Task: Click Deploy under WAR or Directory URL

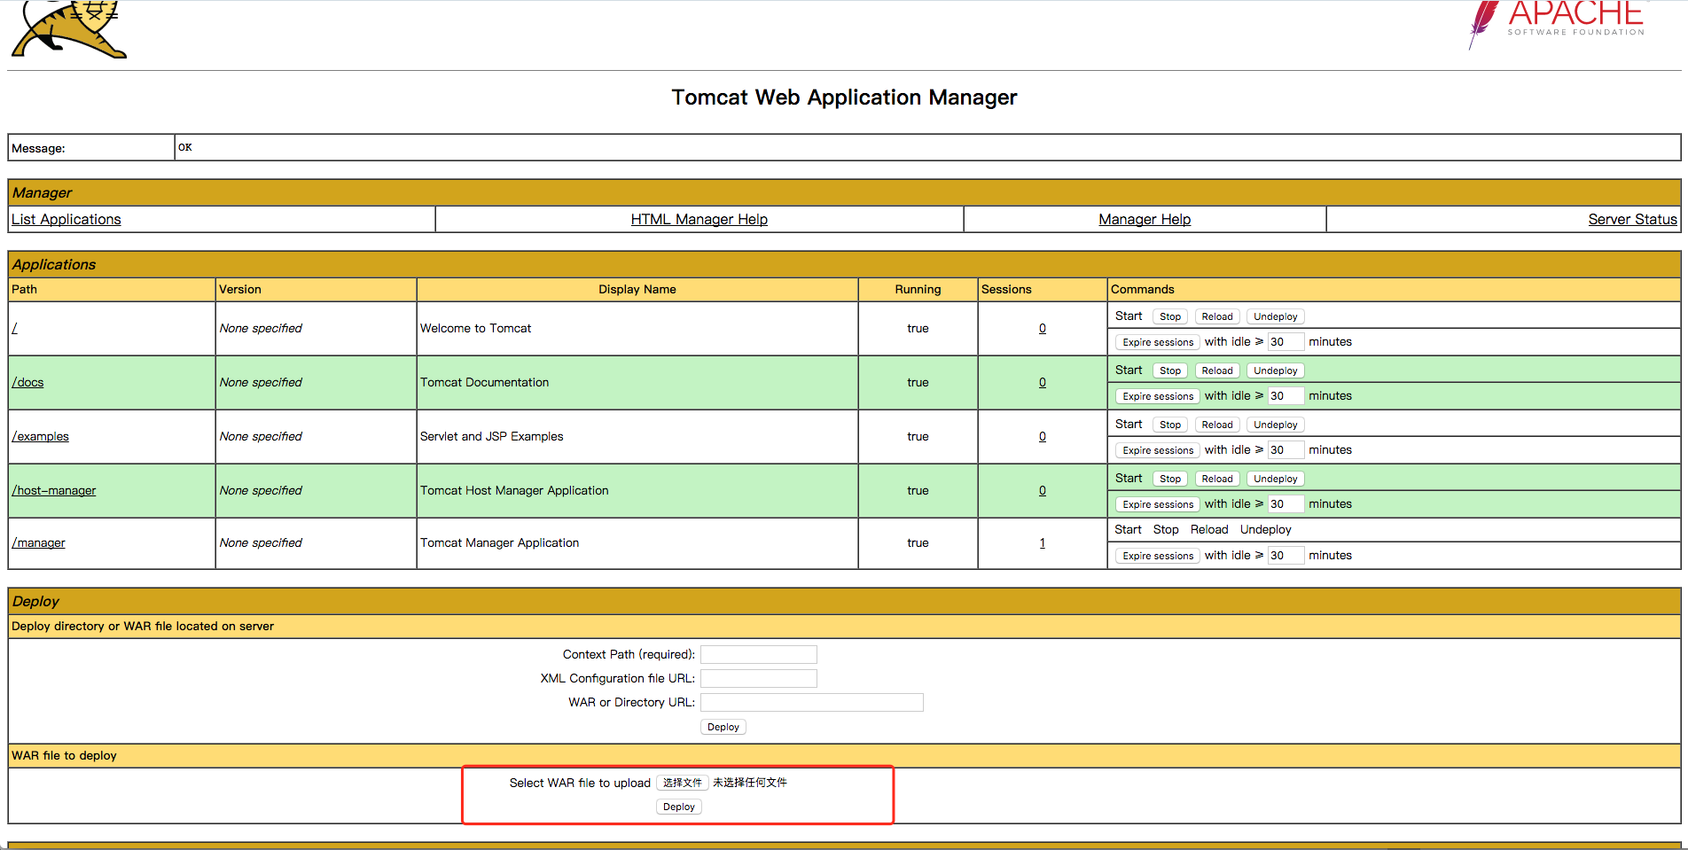Action: (723, 727)
